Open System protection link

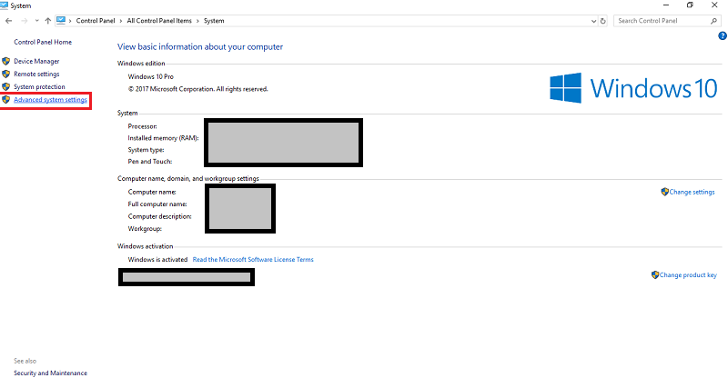point(39,86)
